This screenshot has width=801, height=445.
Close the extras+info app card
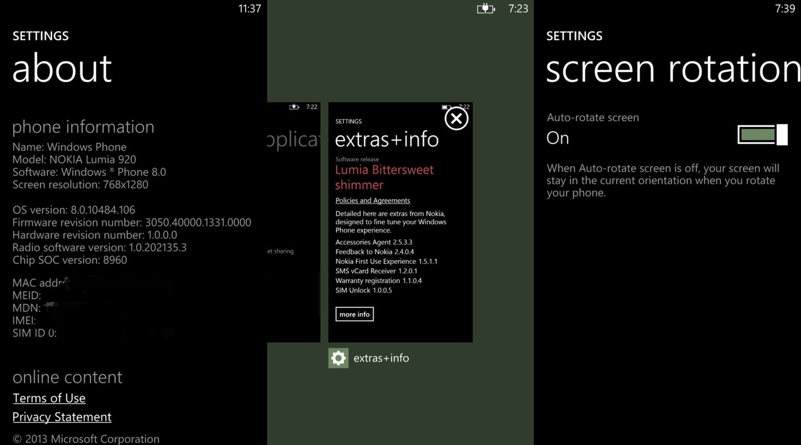click(456, 119)
